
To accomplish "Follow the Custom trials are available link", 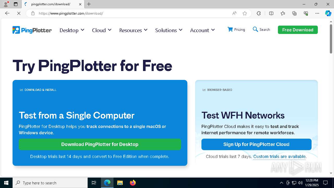I will (279, 157).
